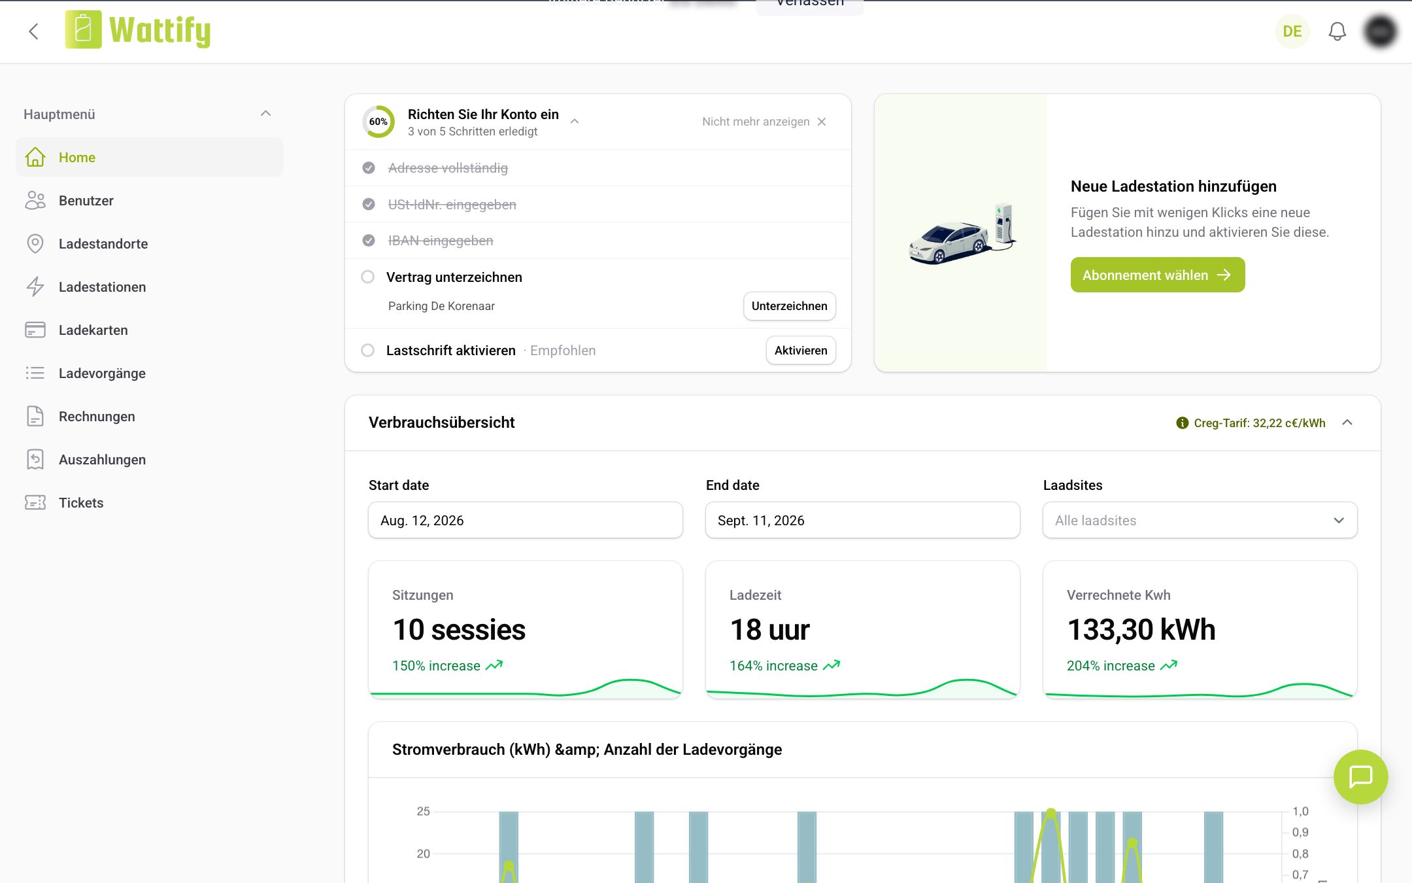1412x883 pixels.
Task: Click the Tickets icon in sidebar
Action: click(x=35, y=502)
